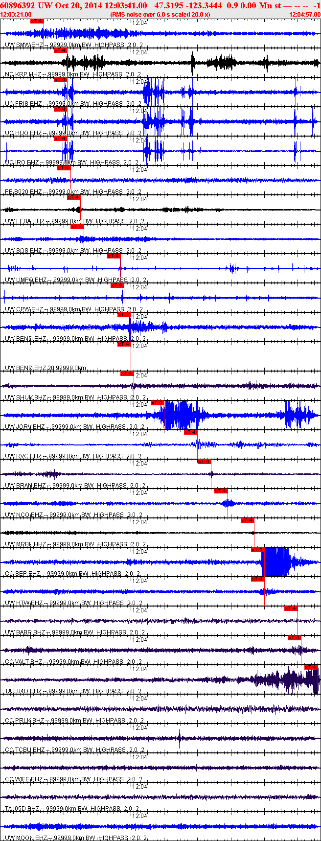
Task: Click the pick marker on UW MRBL trace
Action: pos(247,520)
